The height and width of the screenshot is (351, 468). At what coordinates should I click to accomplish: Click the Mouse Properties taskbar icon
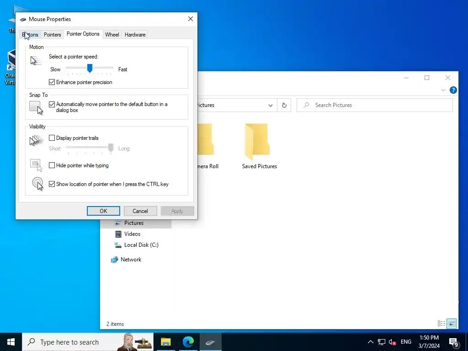210,342
